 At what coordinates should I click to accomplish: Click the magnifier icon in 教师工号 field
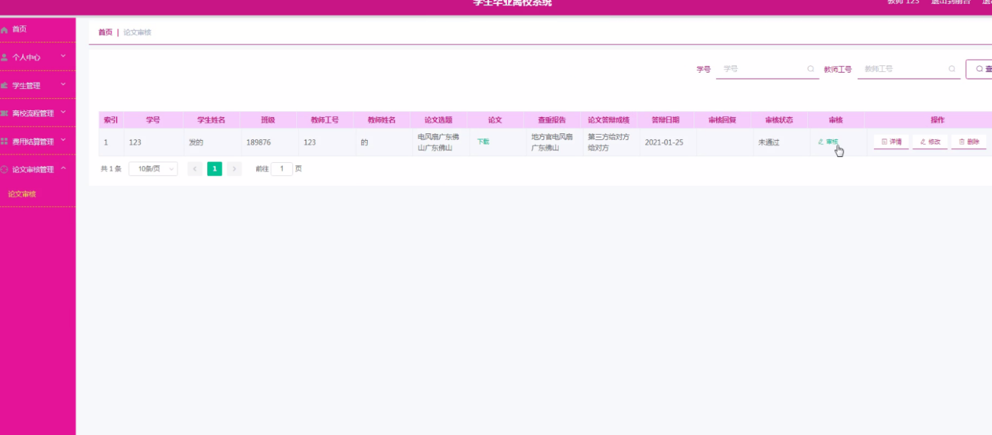pos(952,69)
